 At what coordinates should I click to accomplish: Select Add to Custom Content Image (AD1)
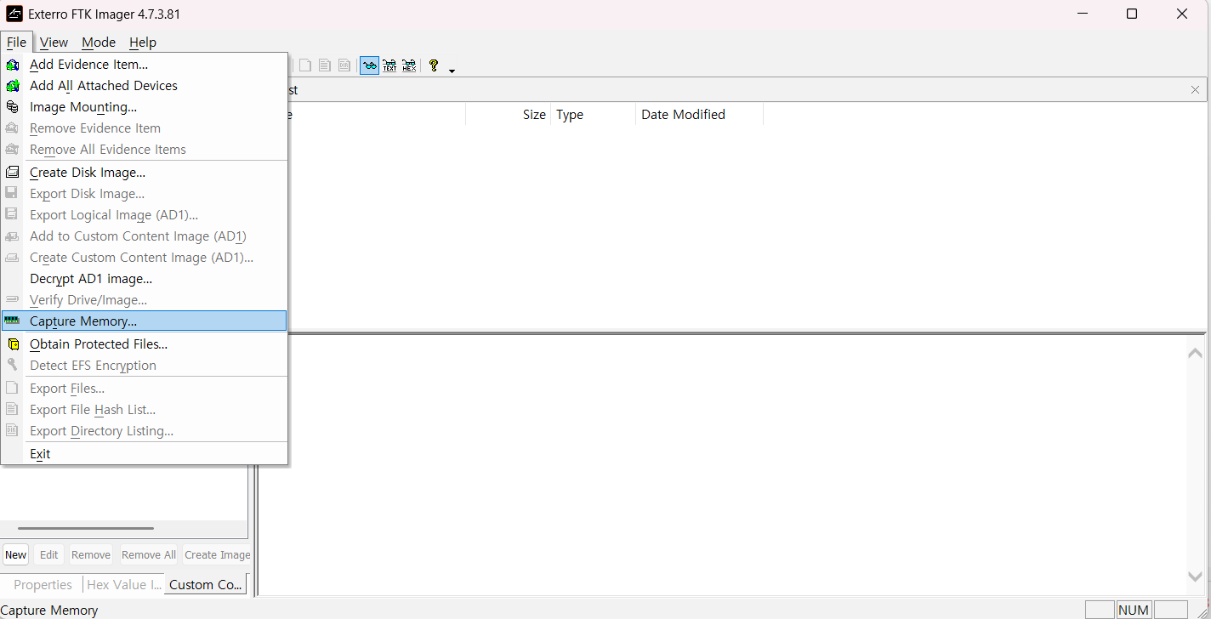(144, 236)
